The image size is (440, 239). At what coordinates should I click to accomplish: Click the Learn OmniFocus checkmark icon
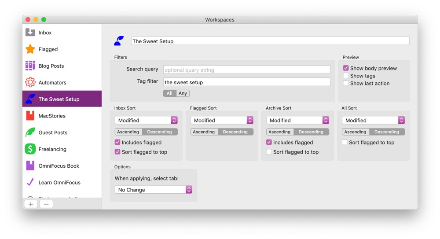click(x=30, y=182)
